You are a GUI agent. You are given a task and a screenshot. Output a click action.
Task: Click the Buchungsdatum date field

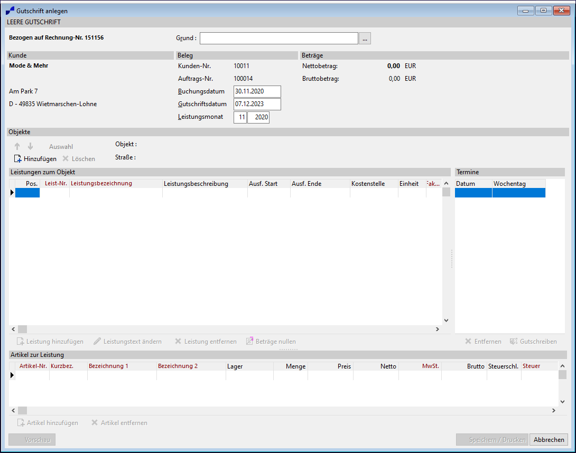coord(257,91)
